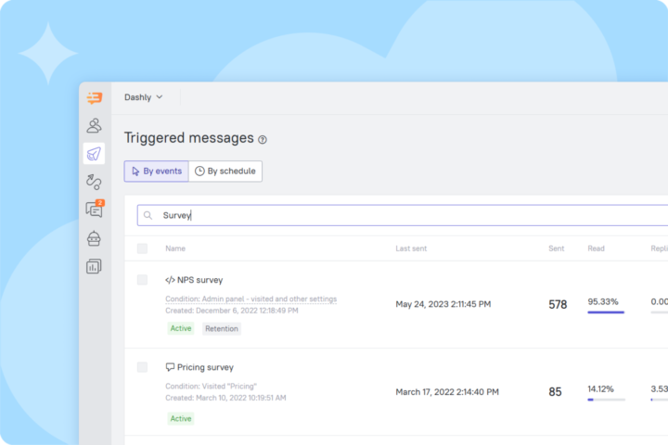
Task: Open the reports analytics sidebar icon
Action: click(x=94, y=266)
